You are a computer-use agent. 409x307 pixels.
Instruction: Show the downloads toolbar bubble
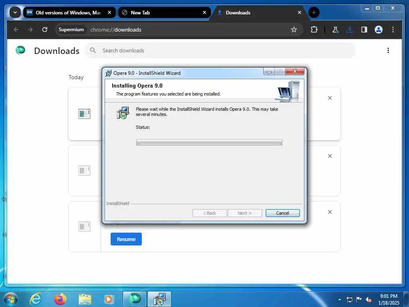coord(350,30)
